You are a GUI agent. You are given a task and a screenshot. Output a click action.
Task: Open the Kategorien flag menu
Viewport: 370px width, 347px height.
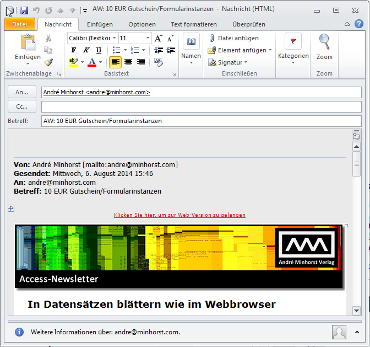[x=293, y=49]
